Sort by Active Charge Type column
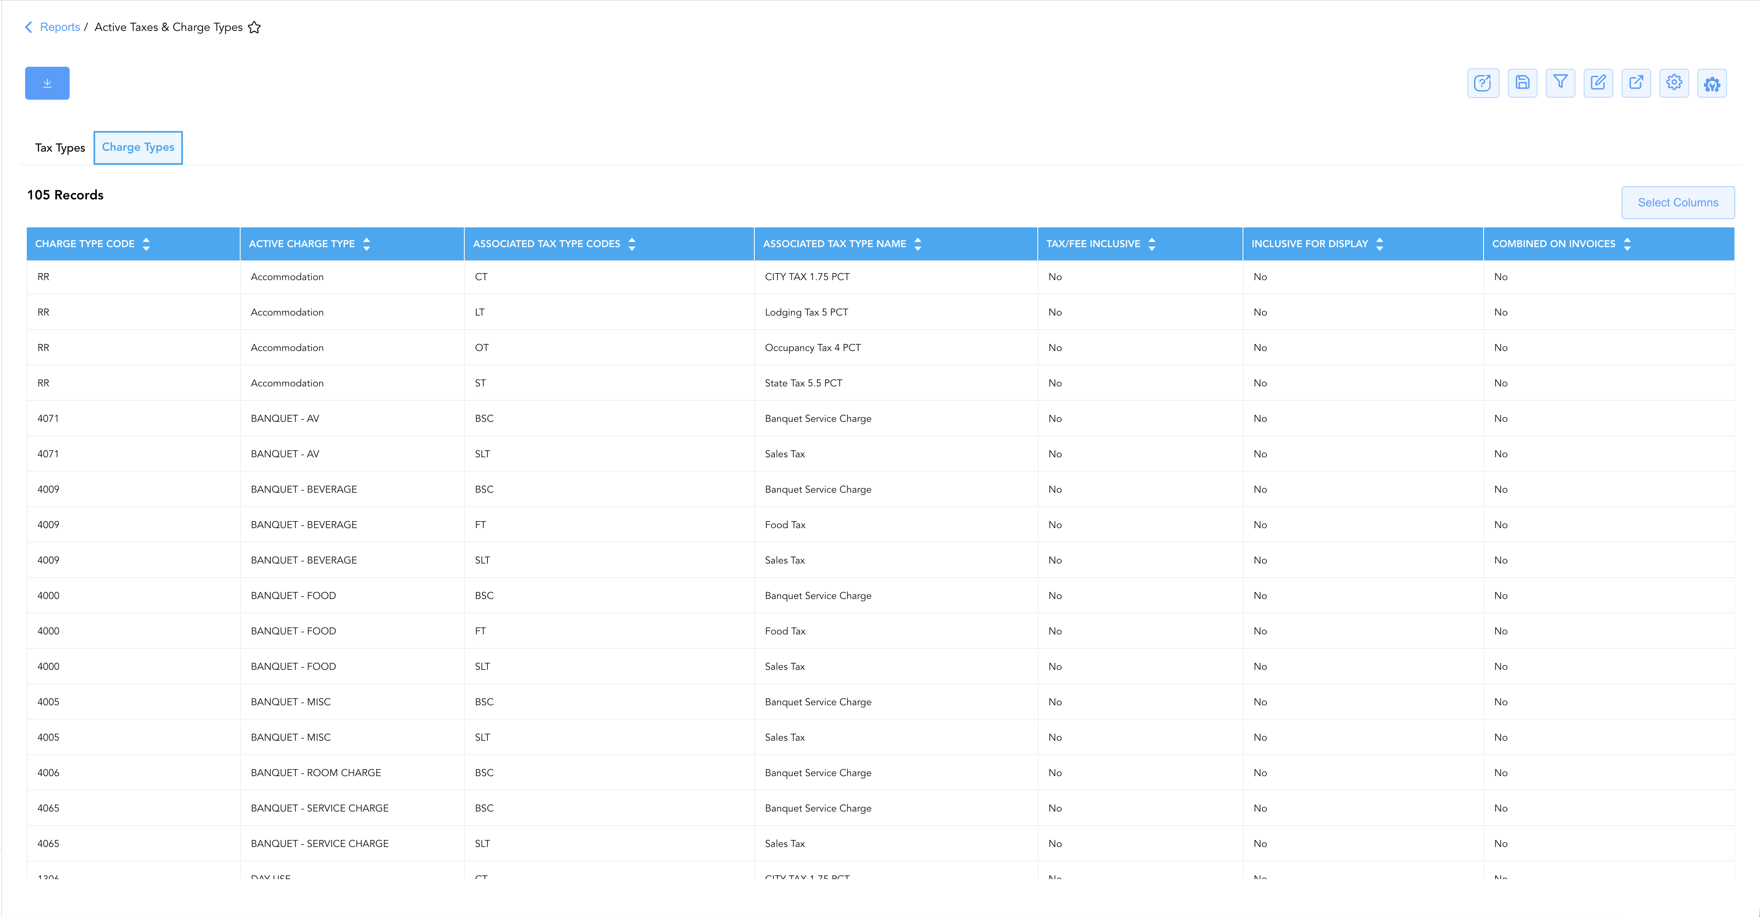Viewport: 1760px width, 917px height. tap(367, 244)
